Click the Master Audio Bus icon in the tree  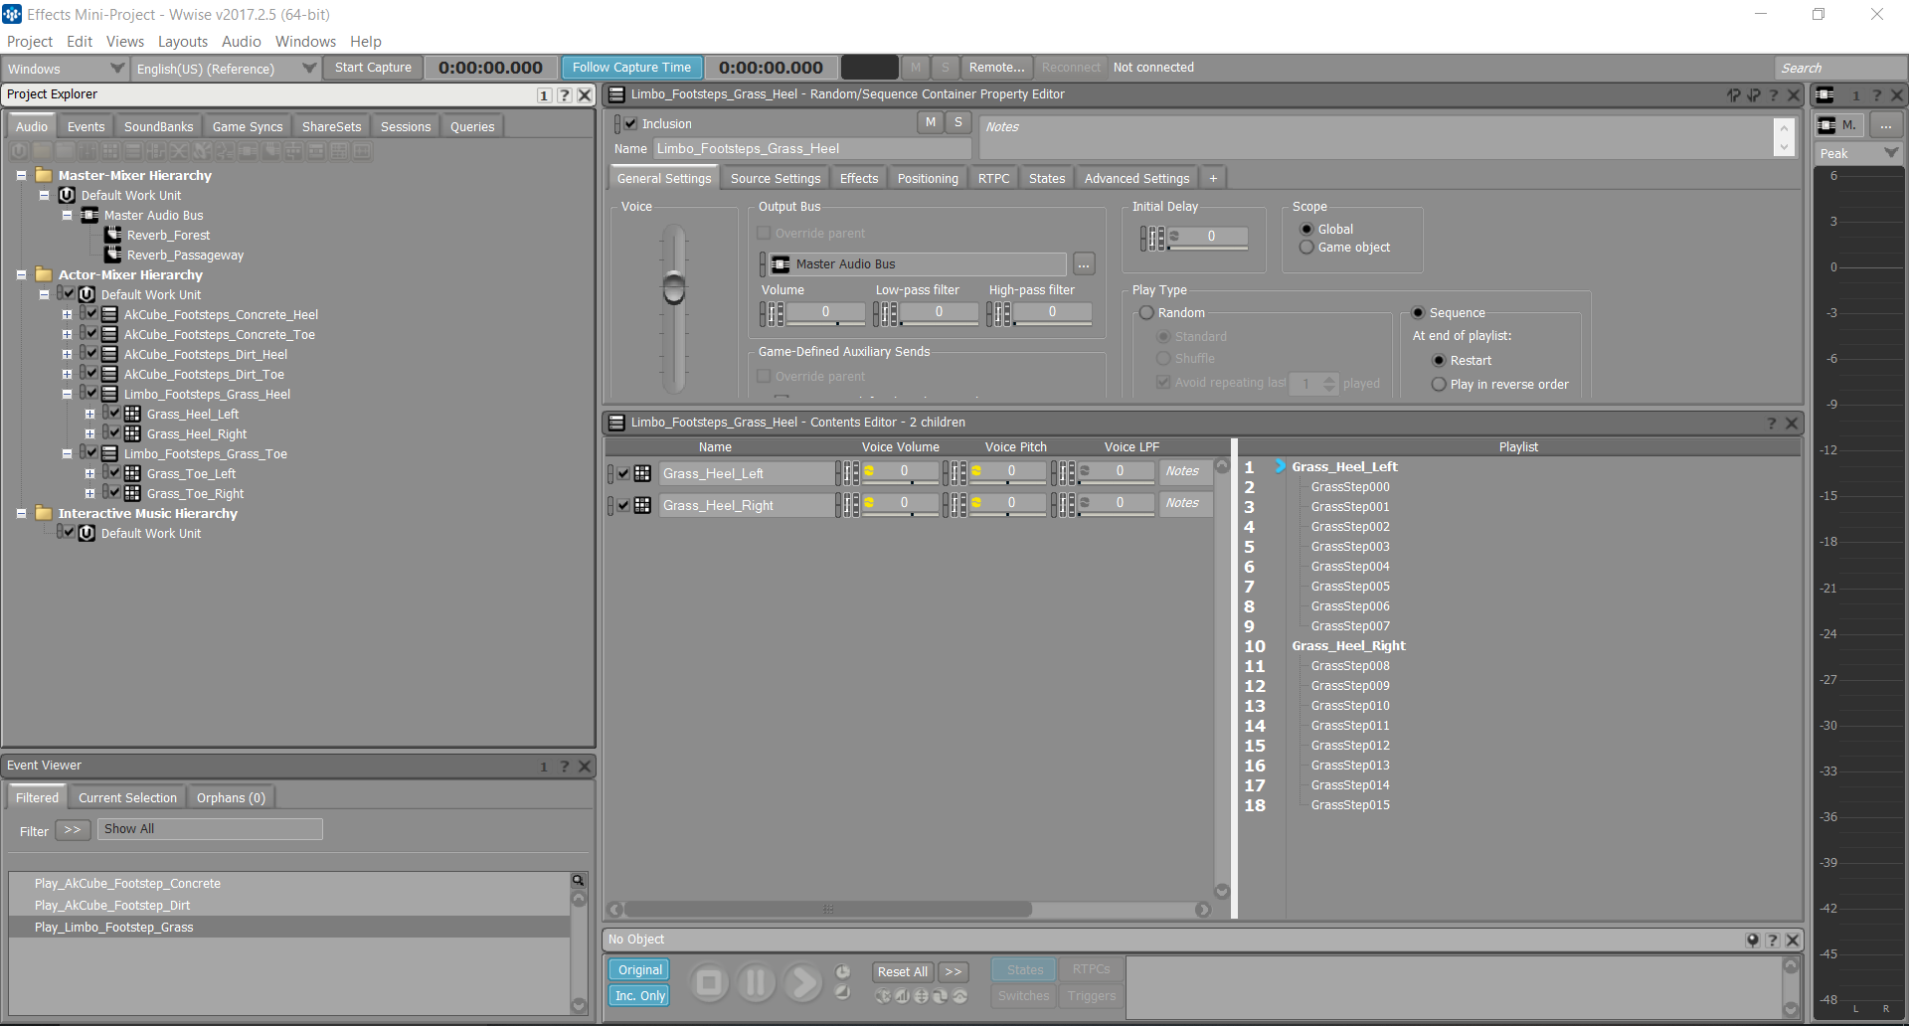89,215
